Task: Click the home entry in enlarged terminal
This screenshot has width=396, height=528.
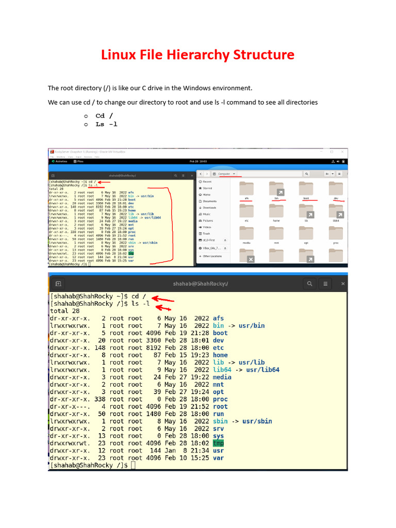Action: coord(220,355)
